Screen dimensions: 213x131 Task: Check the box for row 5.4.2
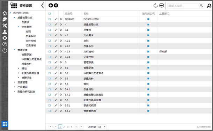50,95
